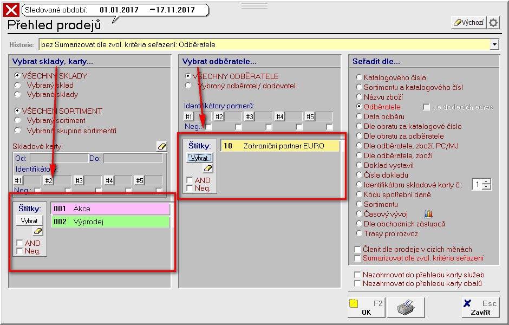Screen dimensions: 509x325
Task: Sort by Názvu zboží
Action: pyautogui.click(x=358, y=97)
